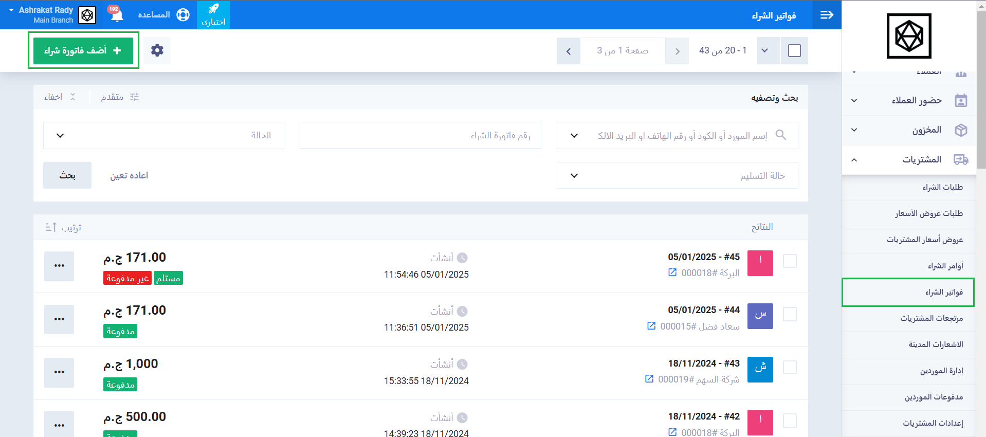Open external link icon for invoice #45 supplier

coord(672,272)
